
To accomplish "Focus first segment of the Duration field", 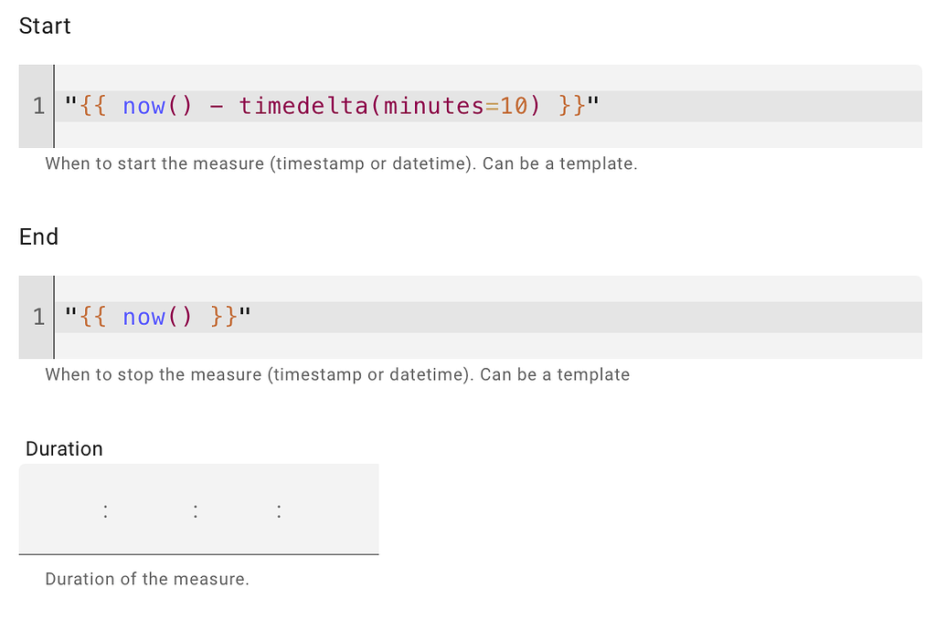I will [64, 511].
